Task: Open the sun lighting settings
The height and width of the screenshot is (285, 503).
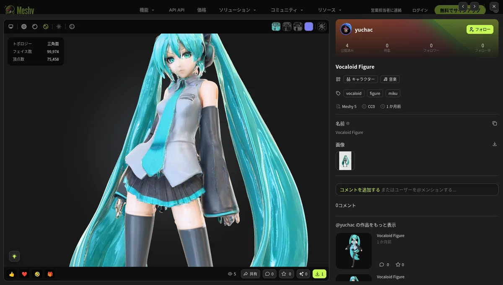Action: point(59,26)
